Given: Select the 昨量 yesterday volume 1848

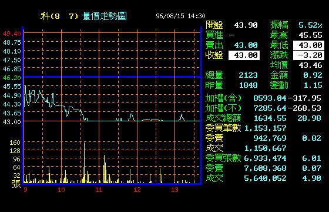Looking at the screenshot, I should [248, 85].
